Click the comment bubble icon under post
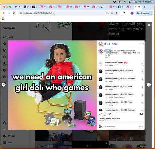Viewport: 155px width, 149px height. point(105,114)
